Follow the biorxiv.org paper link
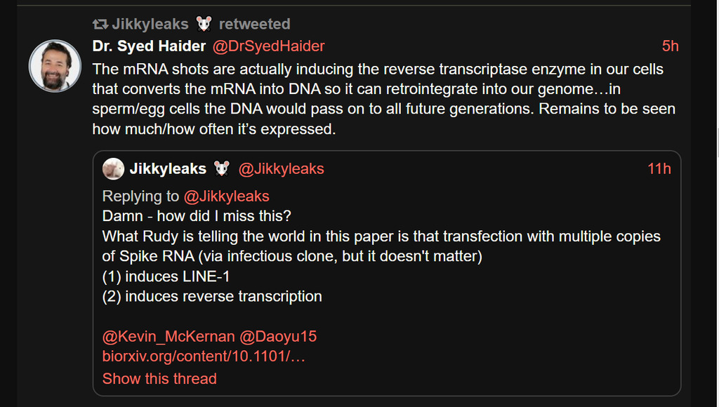The width and height of the screenshot is (719, 407). (204, 356)
